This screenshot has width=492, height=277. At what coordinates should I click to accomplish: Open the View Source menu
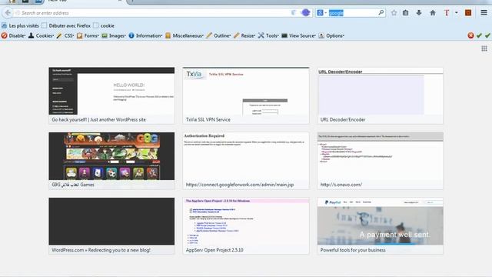tap(299, 36)
